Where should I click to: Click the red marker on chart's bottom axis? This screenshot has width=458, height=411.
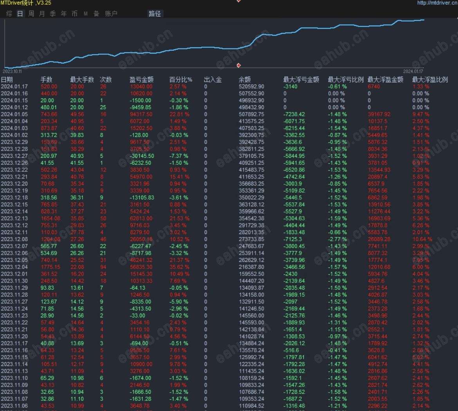(x=239, y=65)
